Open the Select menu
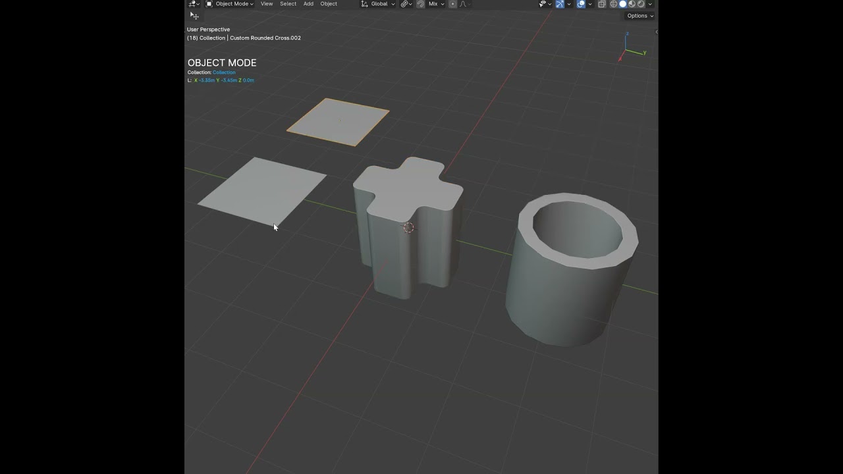843x474 pixels. point(288,4)
